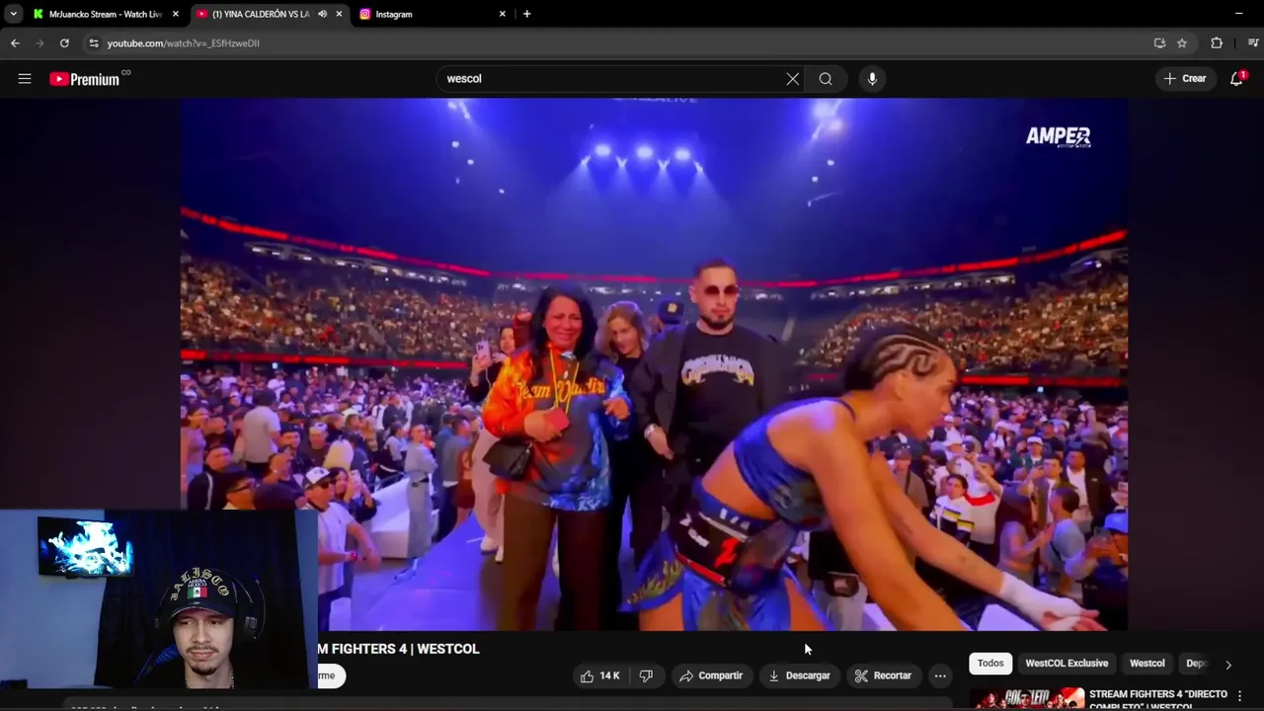This screenshot has height=711, width=1264.
Task: Clear the search box with X
Action: 793,79
